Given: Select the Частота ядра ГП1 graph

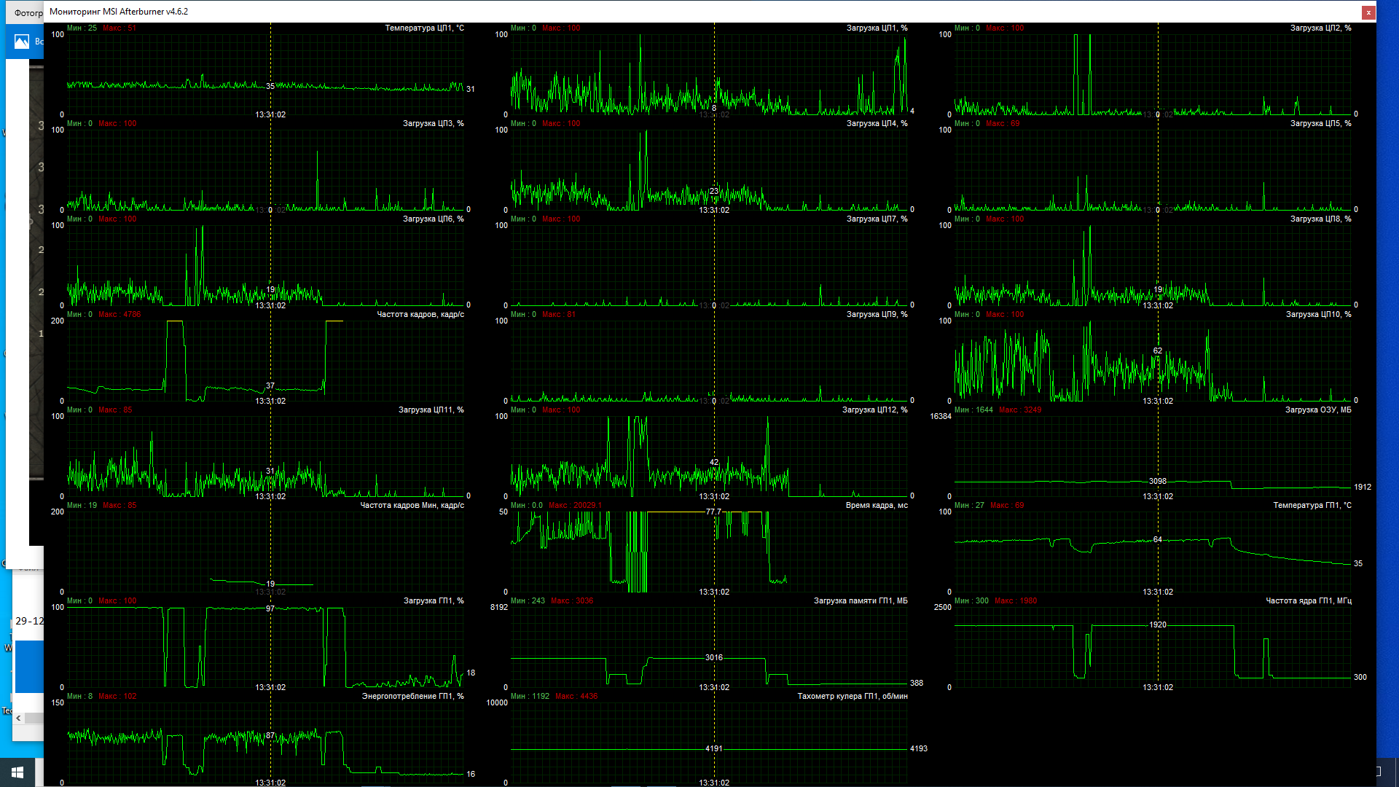Looking at the screenshot, I should (x=1153, y=647).
